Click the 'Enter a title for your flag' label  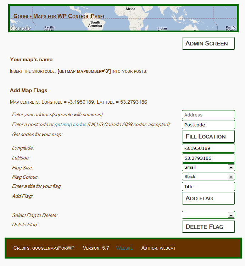(x=36, y=186)
